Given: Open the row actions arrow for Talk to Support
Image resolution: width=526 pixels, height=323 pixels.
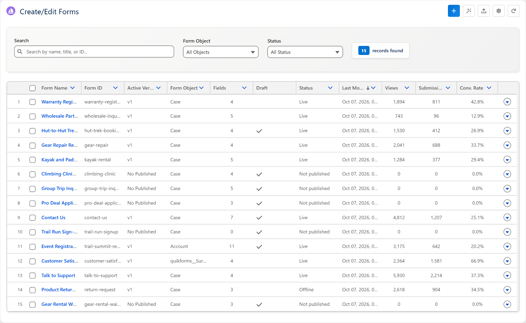Looking at the screenshot, I should 507,275.
